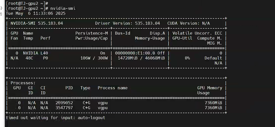This screenshot has height=127, width=275.
Task: Click process PID 3547797
Action: tap(64, 108)
